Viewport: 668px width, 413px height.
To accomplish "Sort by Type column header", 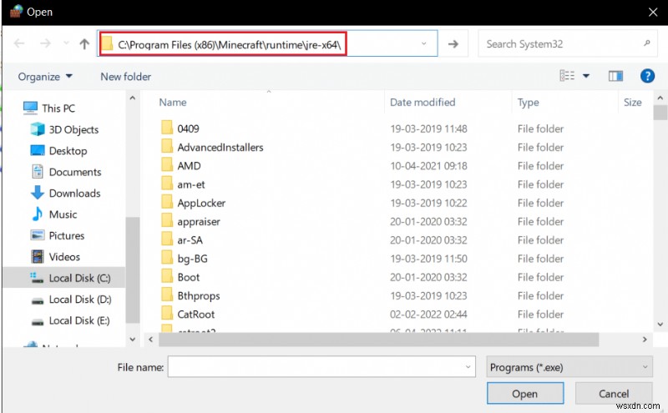I will (529, 102).
